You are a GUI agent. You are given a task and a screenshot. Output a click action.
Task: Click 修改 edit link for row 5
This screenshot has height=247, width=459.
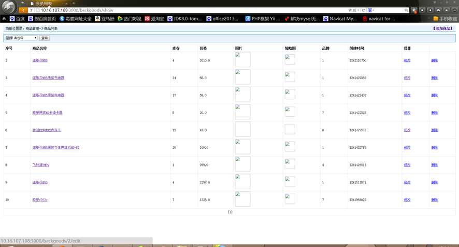tap(407, 113)
